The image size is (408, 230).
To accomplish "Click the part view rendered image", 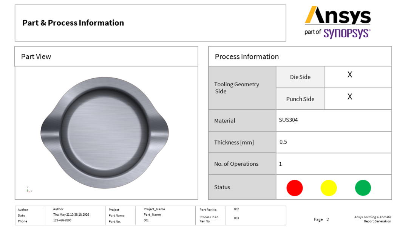I will (x=105, y=132).
